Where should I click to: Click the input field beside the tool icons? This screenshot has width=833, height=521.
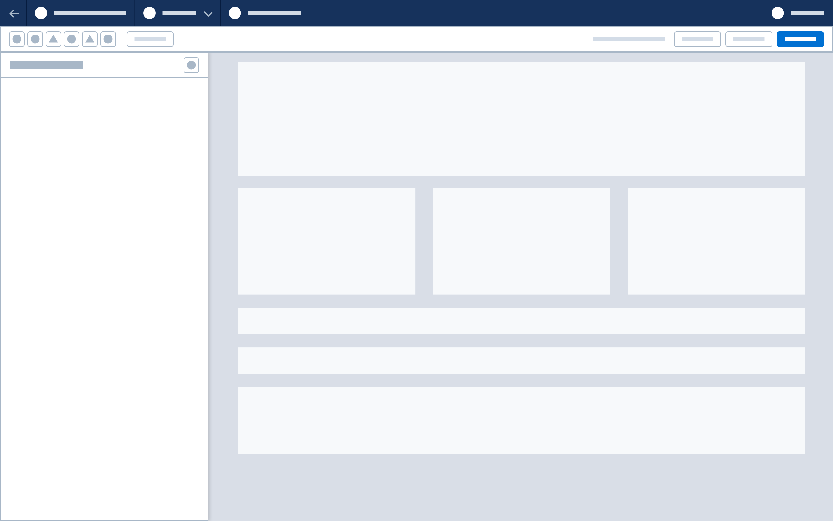pyautogui.click(x=150, y=39)
